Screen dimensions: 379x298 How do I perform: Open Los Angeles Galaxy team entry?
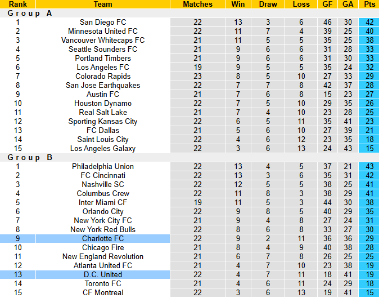tap(103, 149)
